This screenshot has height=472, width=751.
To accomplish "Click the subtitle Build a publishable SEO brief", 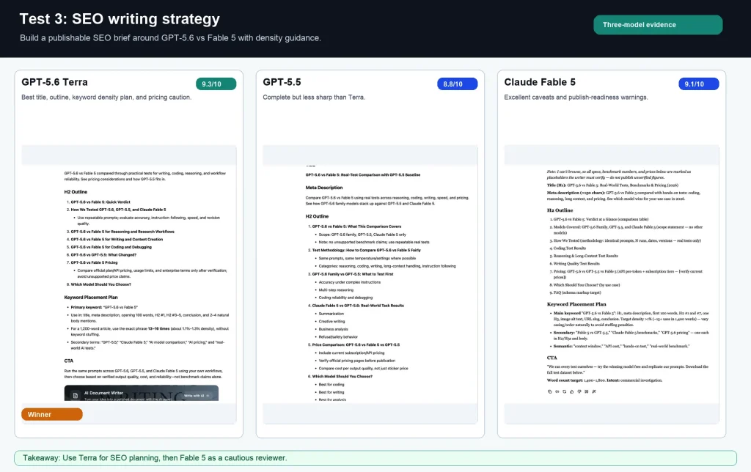I will click(x=170, y=38).
